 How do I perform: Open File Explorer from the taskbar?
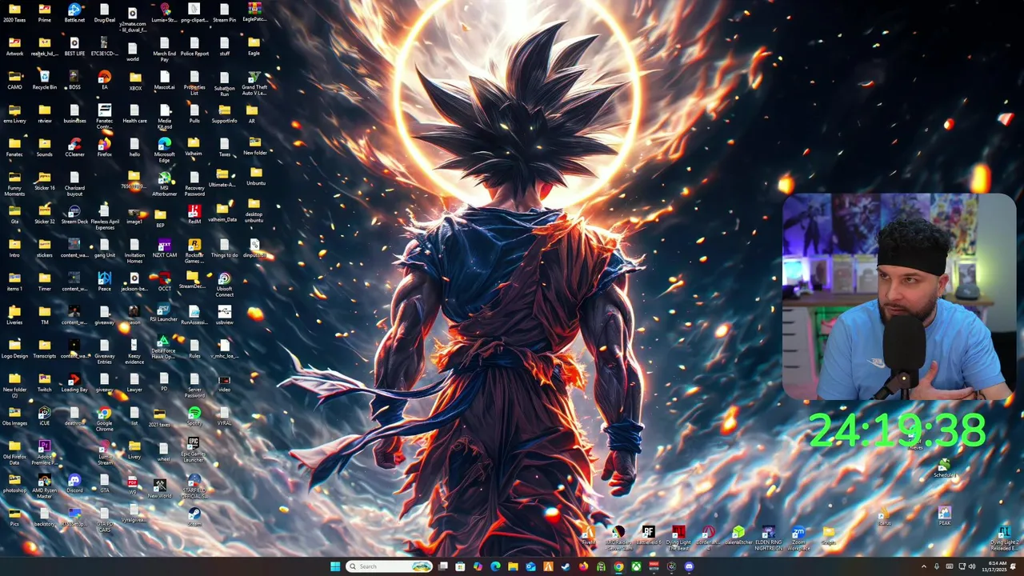513,566
